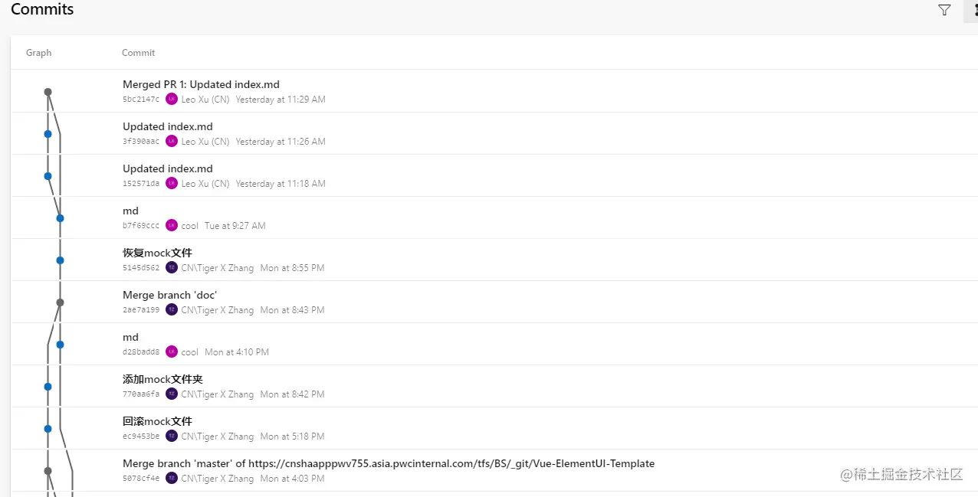Open commit titled '恢复mock文件'
Screen dimensions: 978x497
click(157, 253)
